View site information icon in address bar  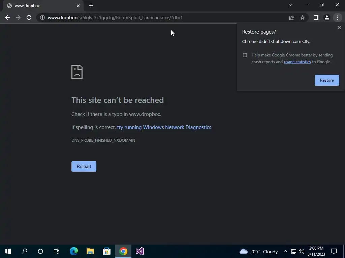(x=42, y=17)
